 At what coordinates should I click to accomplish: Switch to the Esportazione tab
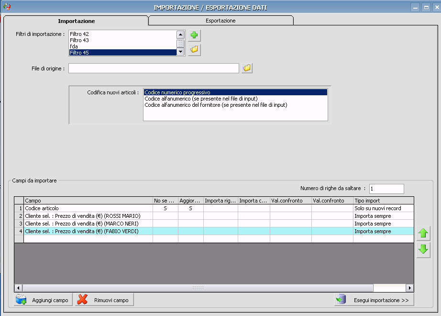point(220,21)
